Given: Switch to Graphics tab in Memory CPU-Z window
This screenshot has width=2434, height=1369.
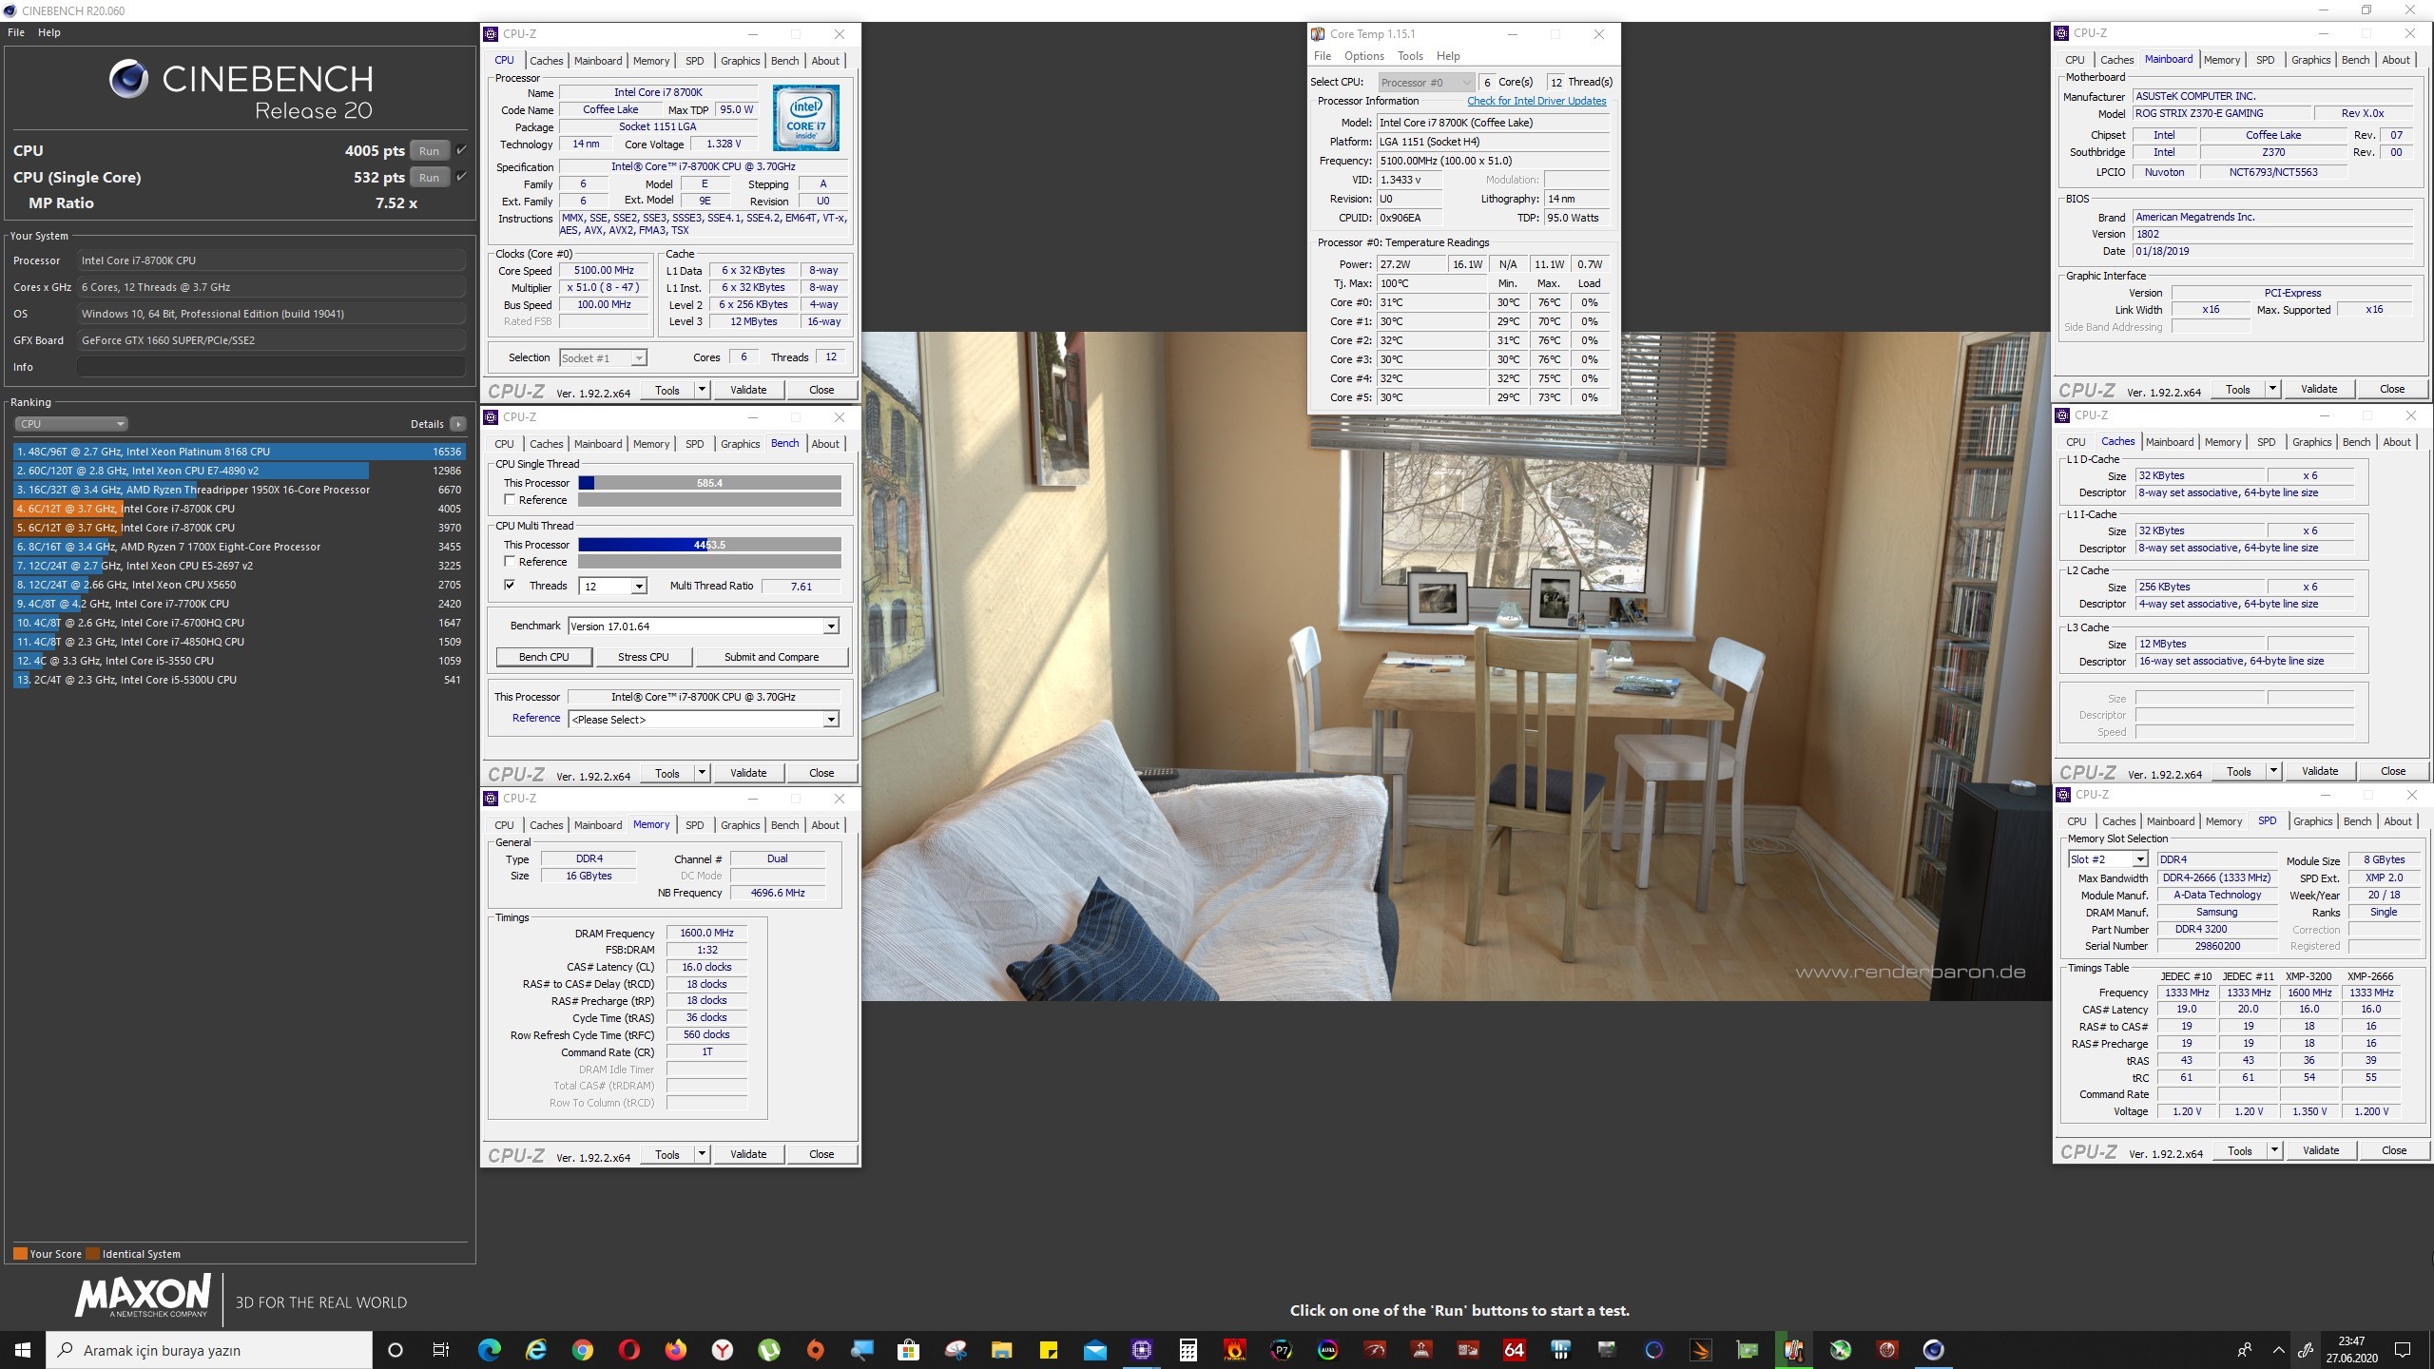Looking at the screenshot, I should click(740, 825).
